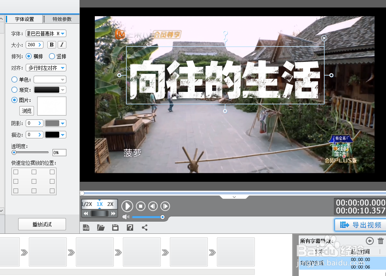This screenshot has height=276, width=386.
Task: Mute audio with the speaker icon
Action: (x=126, y=217)
